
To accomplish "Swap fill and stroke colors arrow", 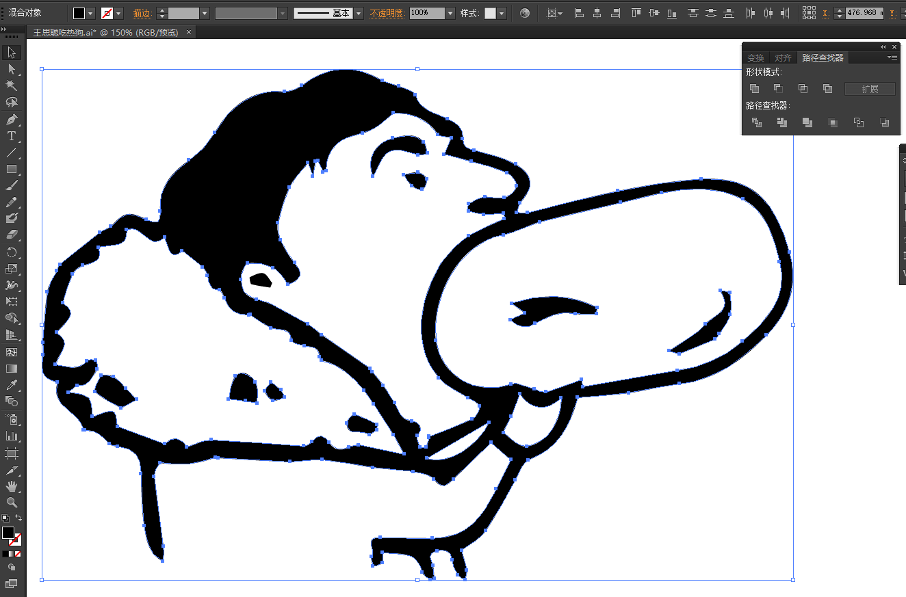I will tap(18, 518).
